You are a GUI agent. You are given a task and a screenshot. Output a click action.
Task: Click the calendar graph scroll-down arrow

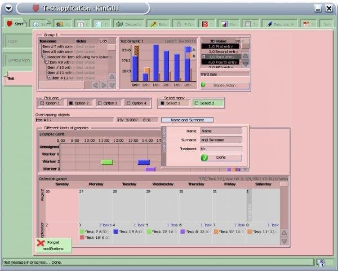point(284,241)
